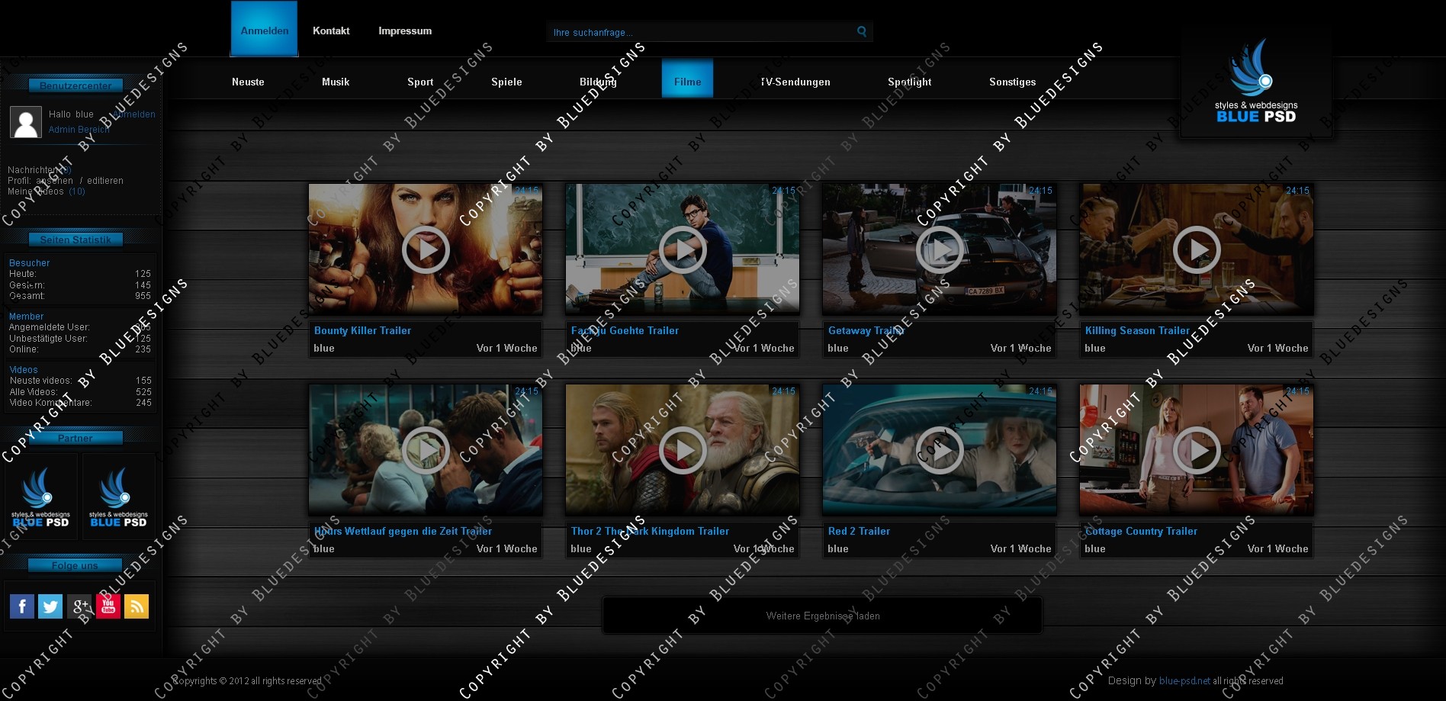Open the Getaway Trailer title link
Screen dimensions: 1446x701
[866, 330]
